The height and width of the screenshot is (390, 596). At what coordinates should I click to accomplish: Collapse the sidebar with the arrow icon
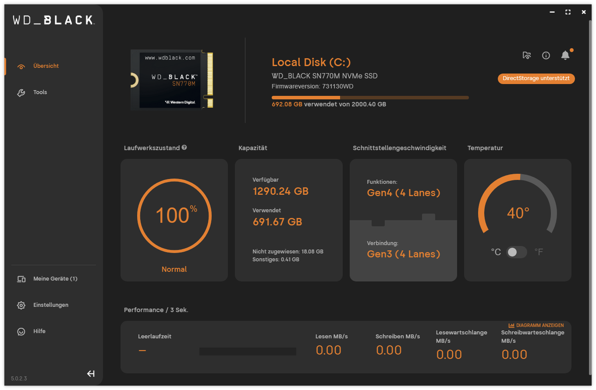pyautogui.click(x=91, y=373)
